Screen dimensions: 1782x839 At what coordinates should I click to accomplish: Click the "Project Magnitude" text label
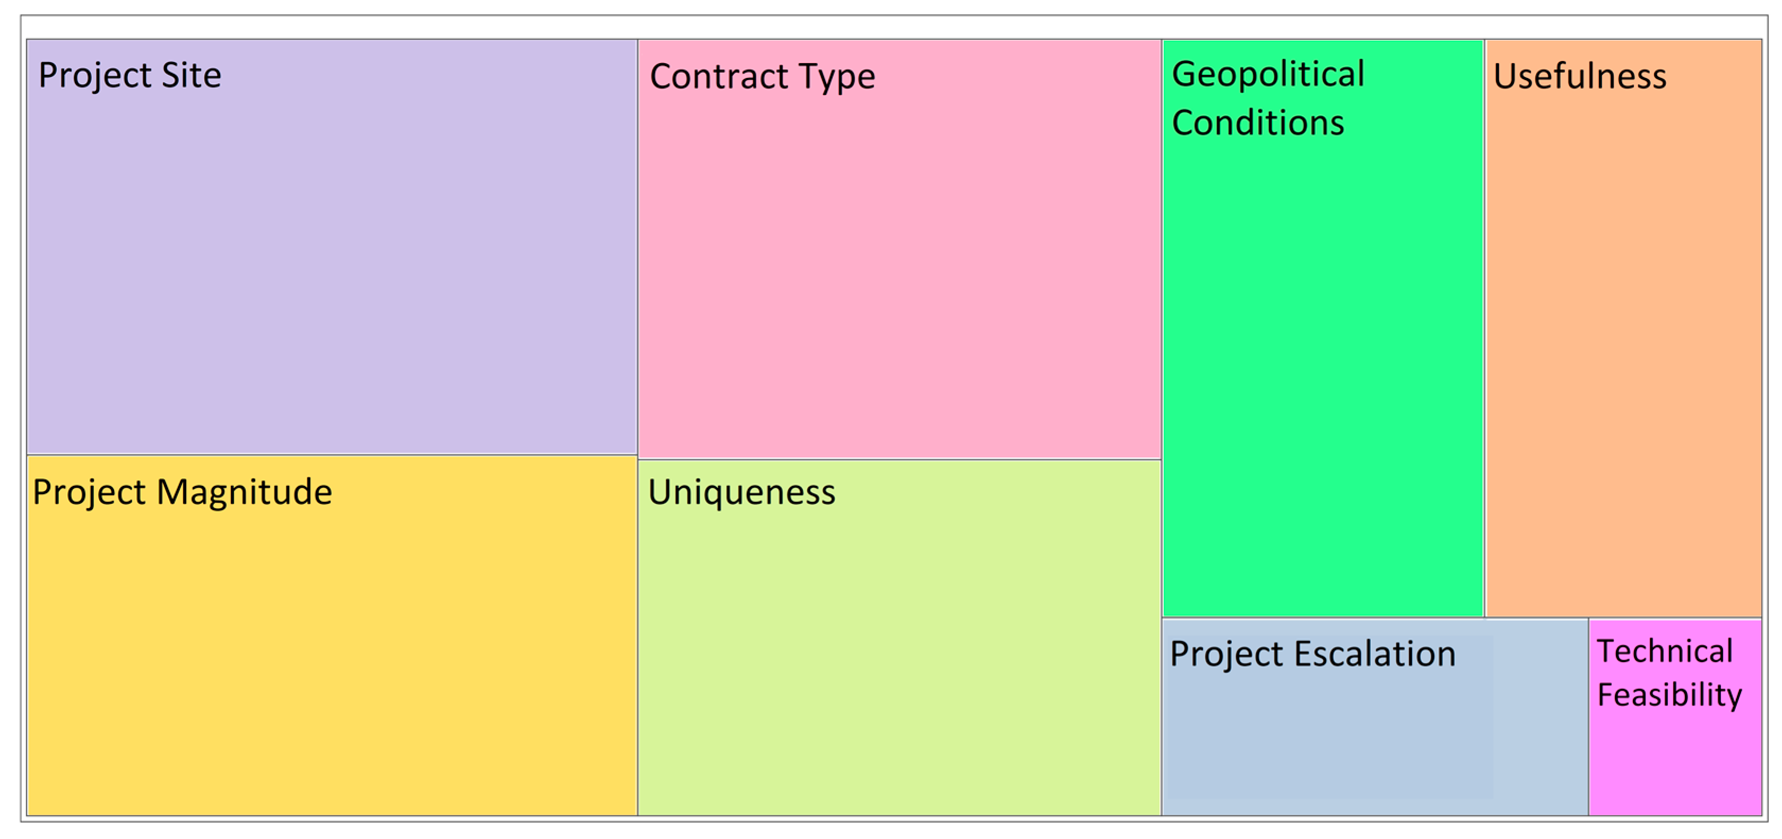point(182,492)
